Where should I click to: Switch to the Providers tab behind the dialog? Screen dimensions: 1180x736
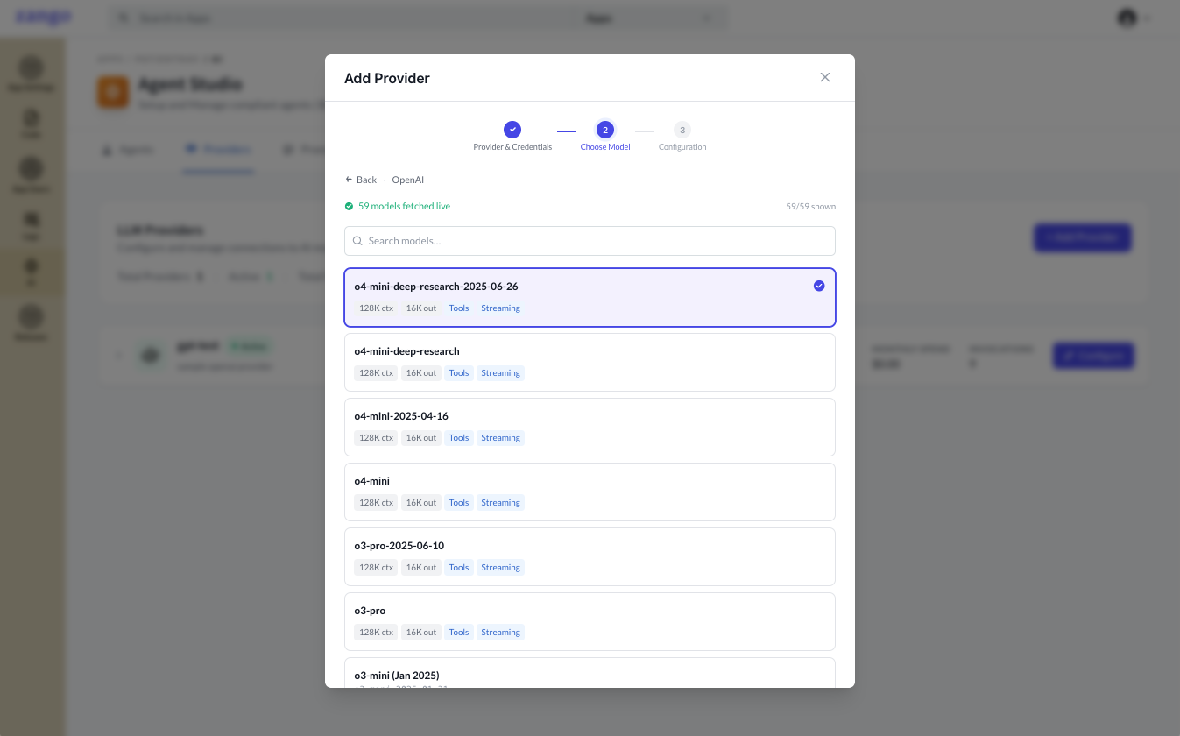coord(218,150)
